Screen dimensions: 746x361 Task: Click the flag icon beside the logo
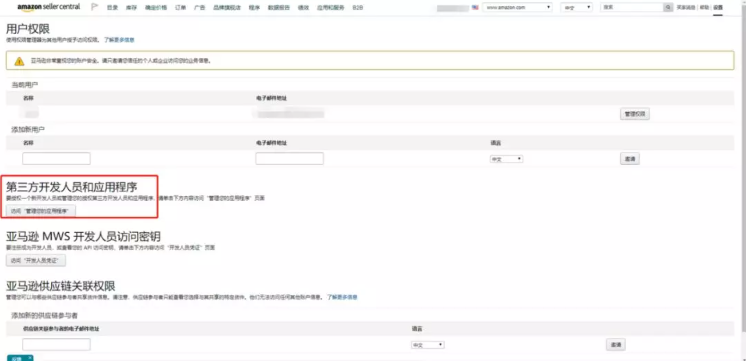95,7
